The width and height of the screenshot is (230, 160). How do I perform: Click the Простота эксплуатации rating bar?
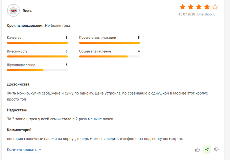(x=109, y=43)
